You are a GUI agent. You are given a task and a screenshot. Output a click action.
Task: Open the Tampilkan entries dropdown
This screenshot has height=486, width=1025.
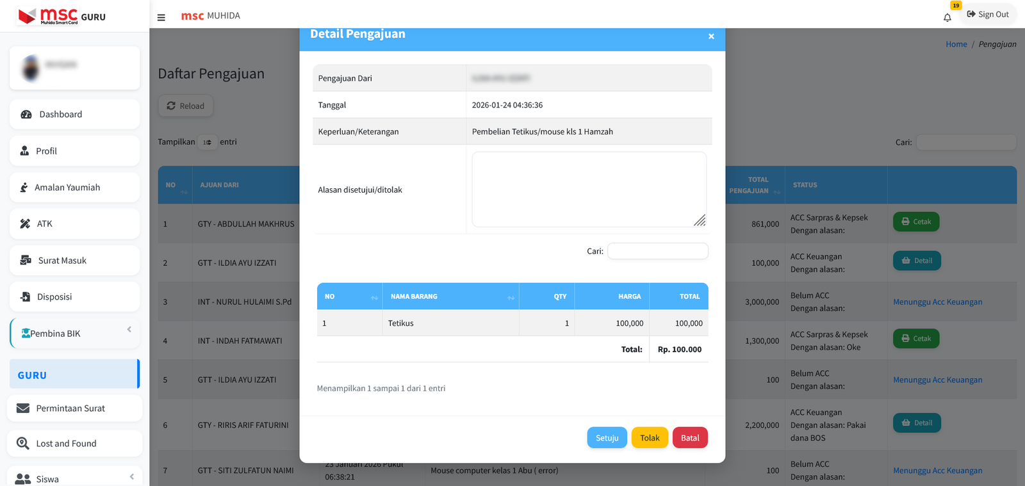[x=208, y=142]
